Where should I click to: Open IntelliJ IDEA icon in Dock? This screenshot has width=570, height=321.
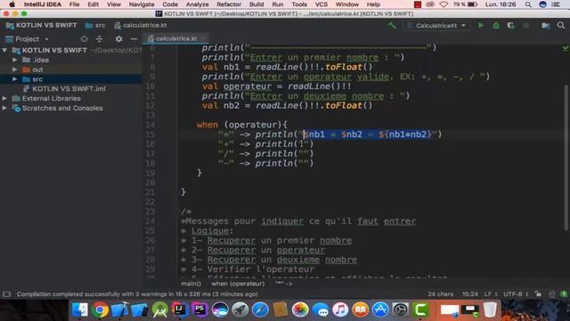tap(180, 310)
